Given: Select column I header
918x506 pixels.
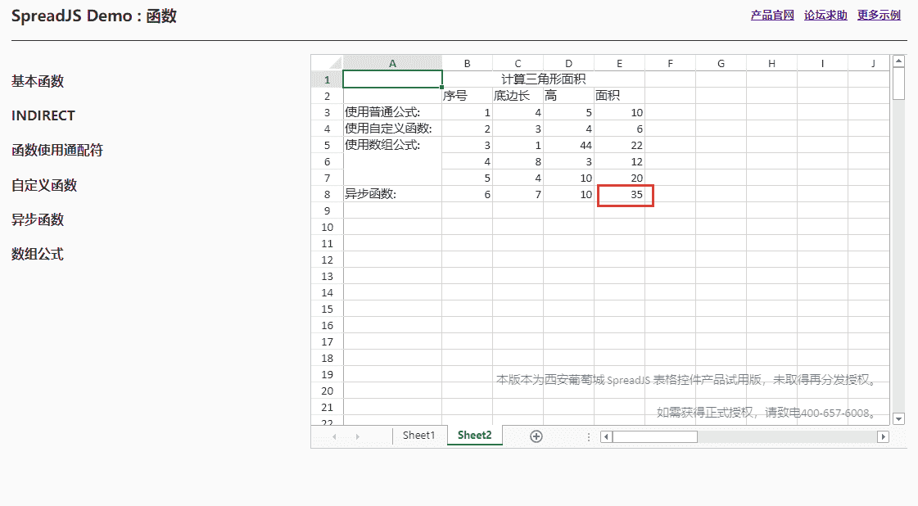Looking at the screenshot, I should [822, 63].
